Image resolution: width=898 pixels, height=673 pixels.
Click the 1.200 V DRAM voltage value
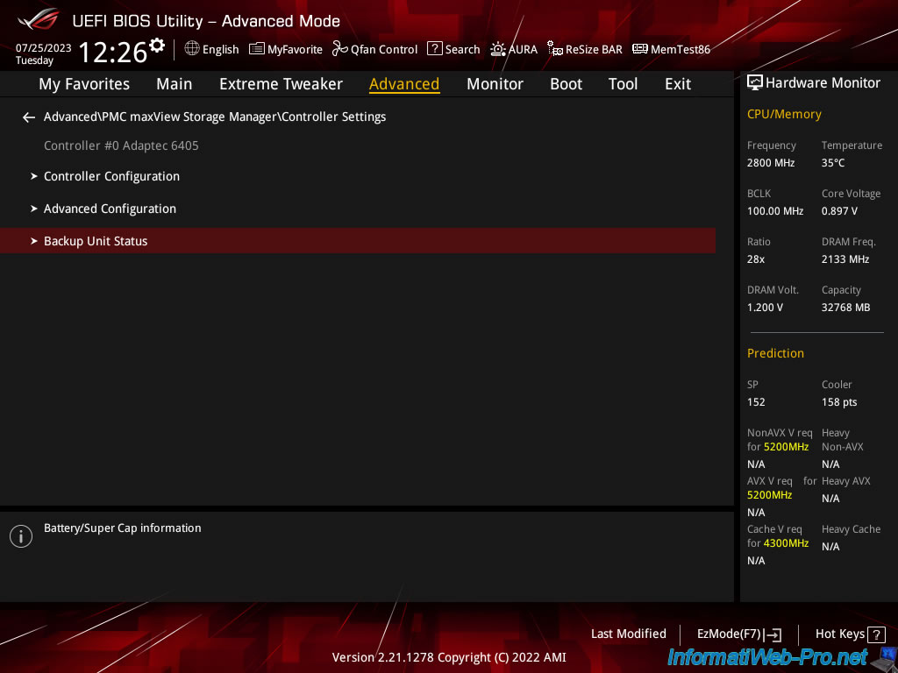point(765,308)
